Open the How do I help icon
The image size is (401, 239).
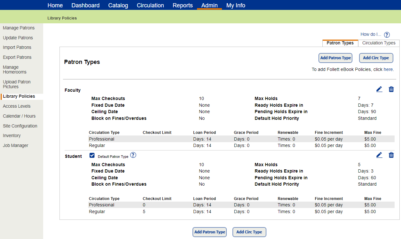pyautogui.click(x=387, y=35)
